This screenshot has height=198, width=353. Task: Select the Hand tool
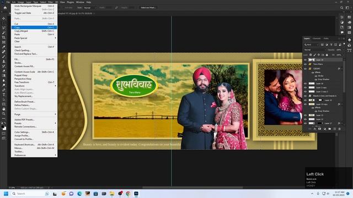(x=4, y=109)
